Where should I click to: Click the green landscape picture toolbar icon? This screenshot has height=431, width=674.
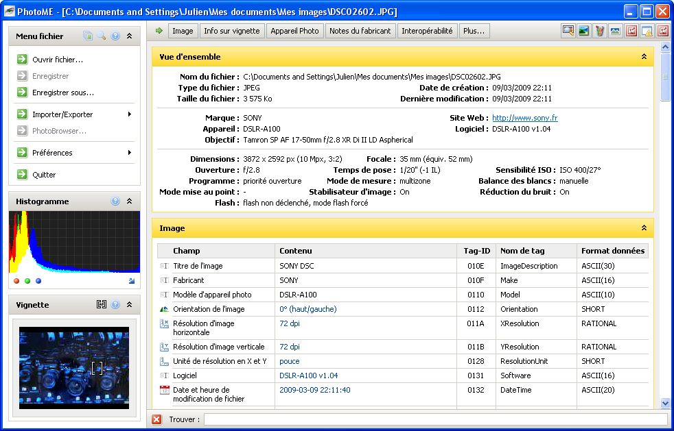[x=583, y=31]
